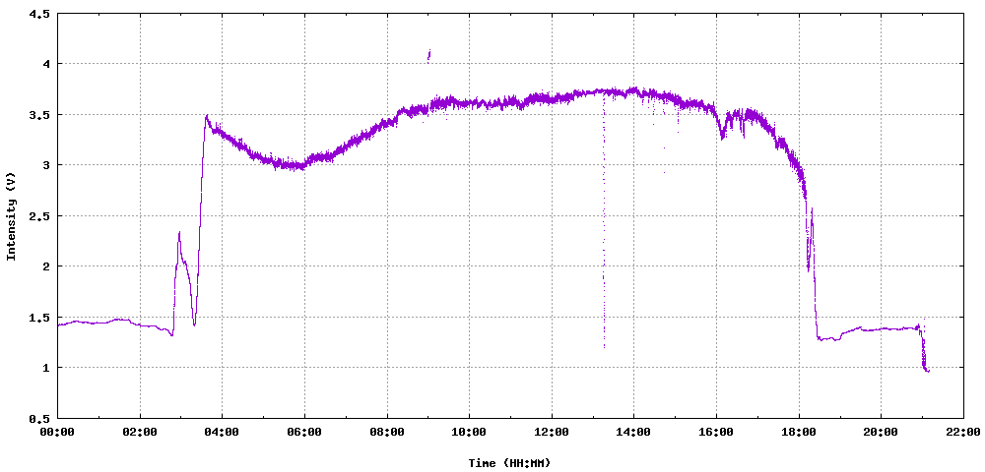This screenshot has width=985, height=472.
Task: Click the 3.5 y-axis tick label
Action: coord(39,114)
